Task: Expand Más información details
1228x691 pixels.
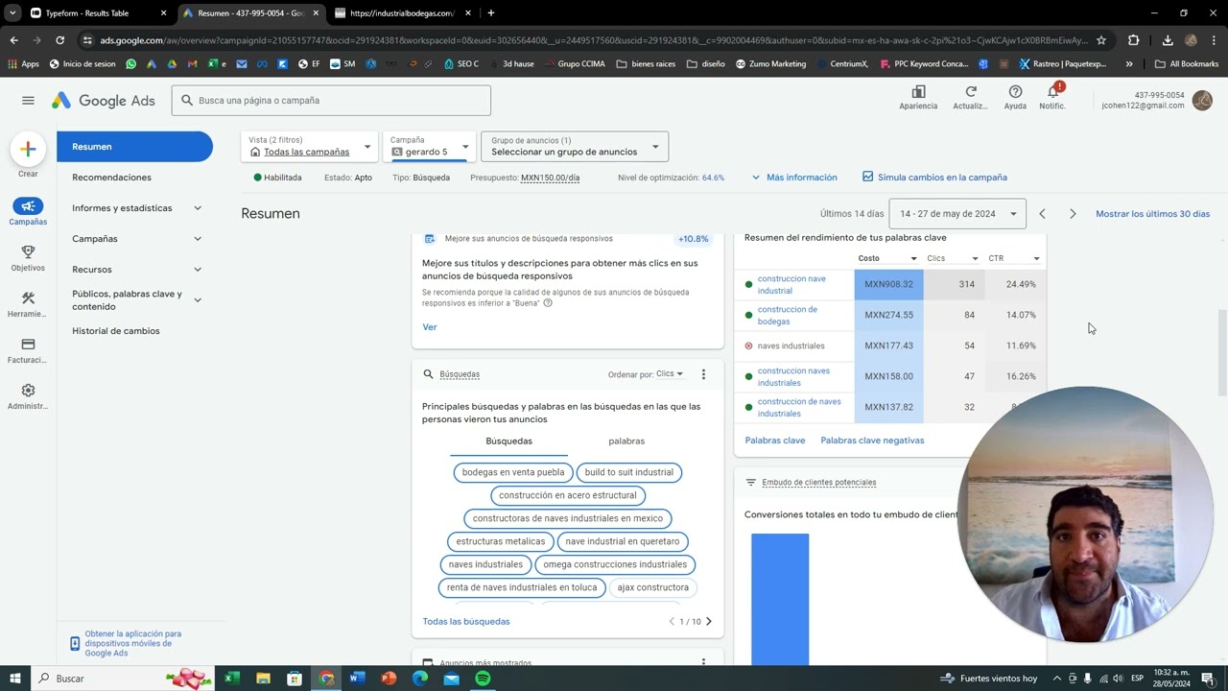Action: tap(794, 178)
